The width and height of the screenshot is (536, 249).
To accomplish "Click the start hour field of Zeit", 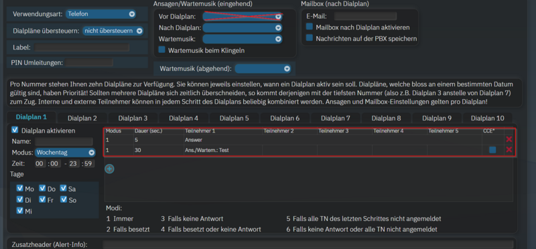I will (x=40, y=163).
